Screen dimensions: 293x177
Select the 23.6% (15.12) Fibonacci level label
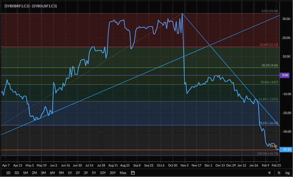click(269, 45)
